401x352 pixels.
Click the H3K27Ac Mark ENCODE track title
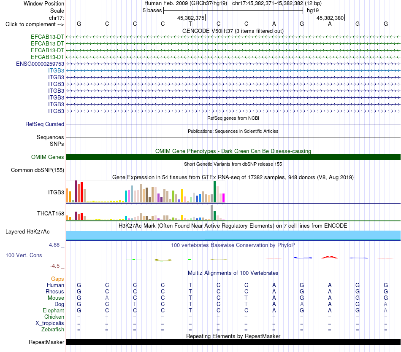pyautogui.click(x=233, y=226)
